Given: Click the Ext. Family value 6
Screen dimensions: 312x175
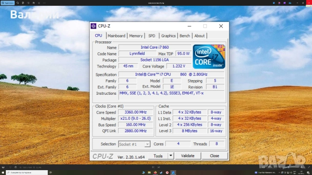Looking at the screenshot, I should (x=127, y=87).
